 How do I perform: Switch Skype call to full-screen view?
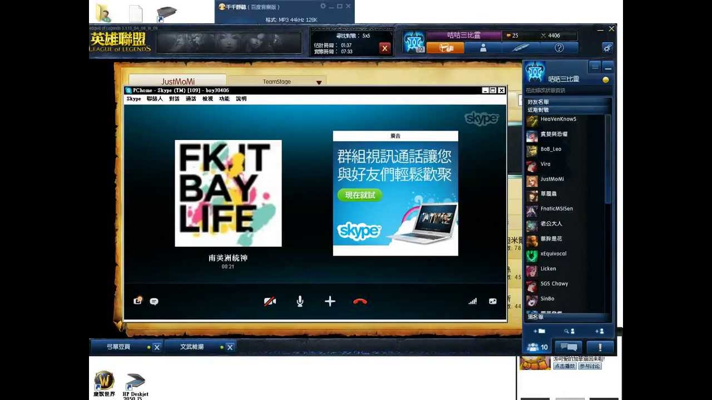[x=493, y=301]
